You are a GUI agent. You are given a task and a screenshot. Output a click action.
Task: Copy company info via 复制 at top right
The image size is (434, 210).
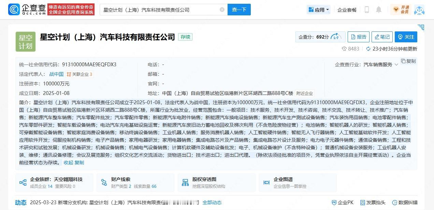click(408, 61)
